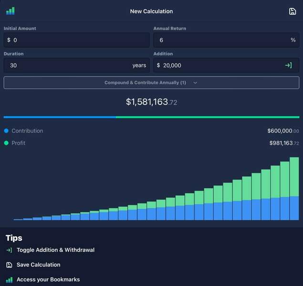Screen dimensions: 303x286
Task: Click the green Profit legend dot
Action: [x=6, y=143]
